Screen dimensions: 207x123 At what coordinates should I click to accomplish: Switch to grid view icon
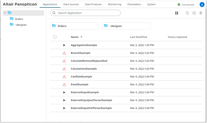point(177,13)
